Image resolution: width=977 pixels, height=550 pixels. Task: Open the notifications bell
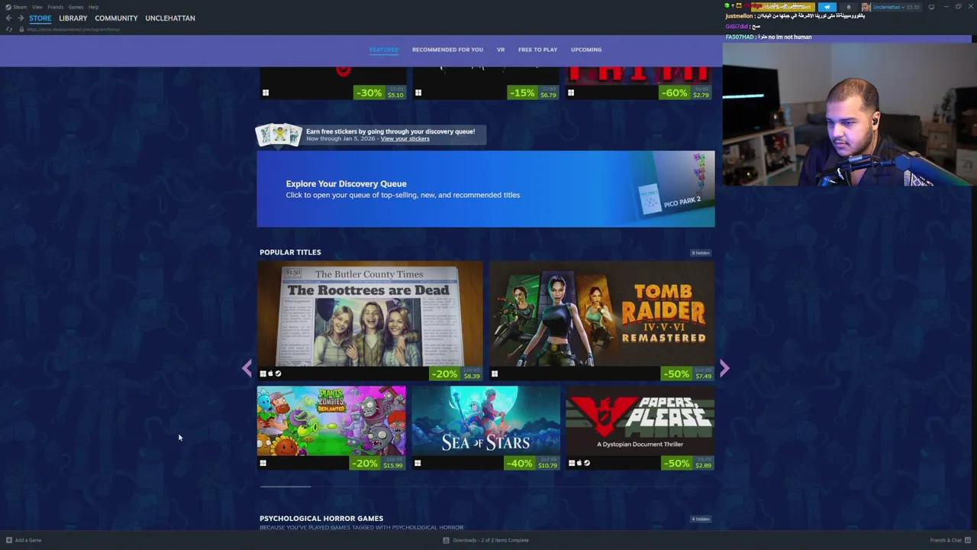(x=849, y=7)
